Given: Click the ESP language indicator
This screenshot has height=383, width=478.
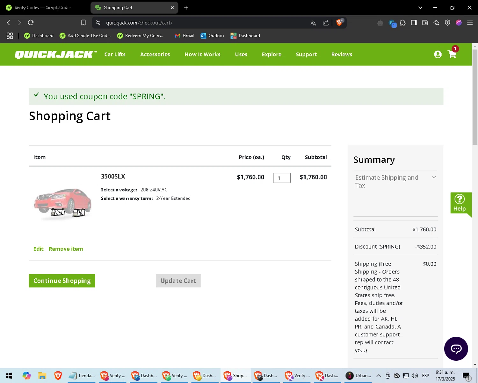Looking at the screenshot, I should [425, 376].
